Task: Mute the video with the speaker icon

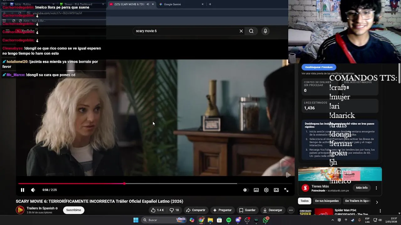Action: click(33, 190)
